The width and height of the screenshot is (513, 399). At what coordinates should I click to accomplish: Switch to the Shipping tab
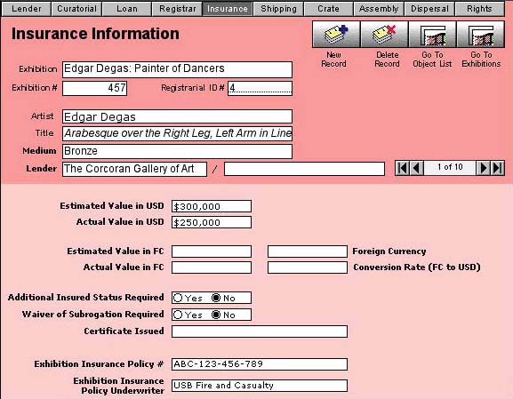(x=278, y=9)
